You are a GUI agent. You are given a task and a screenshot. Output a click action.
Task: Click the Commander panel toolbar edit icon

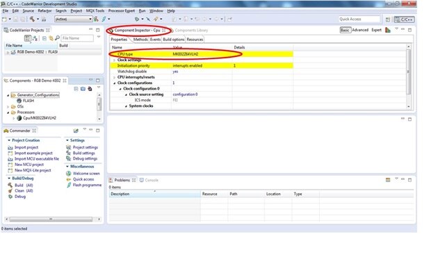76,131
